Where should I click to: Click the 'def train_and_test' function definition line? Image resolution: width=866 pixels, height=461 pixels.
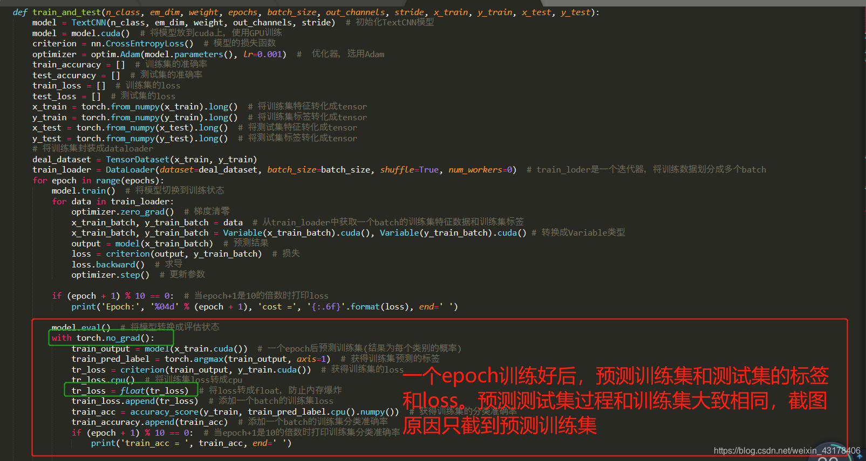tap(306, 12)
